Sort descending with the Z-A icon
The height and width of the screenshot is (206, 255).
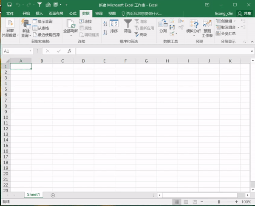coord(105,33)
